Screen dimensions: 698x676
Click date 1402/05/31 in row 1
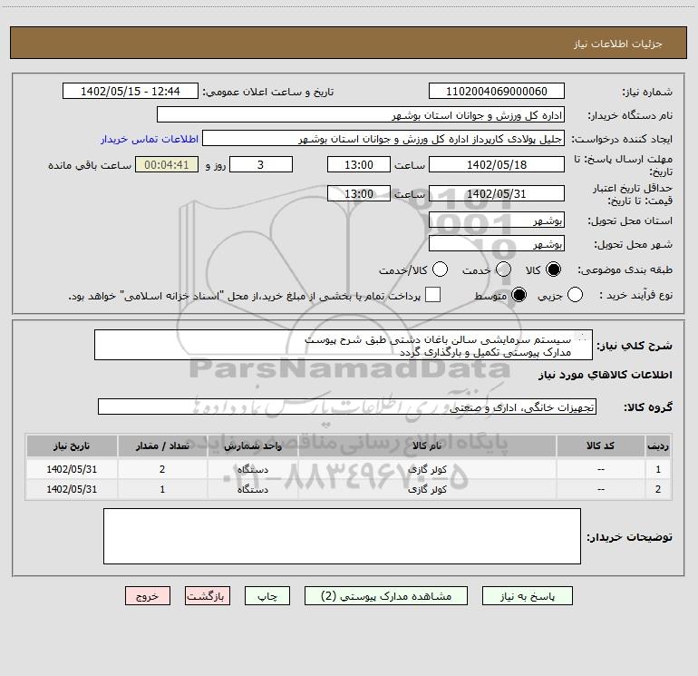72,469
